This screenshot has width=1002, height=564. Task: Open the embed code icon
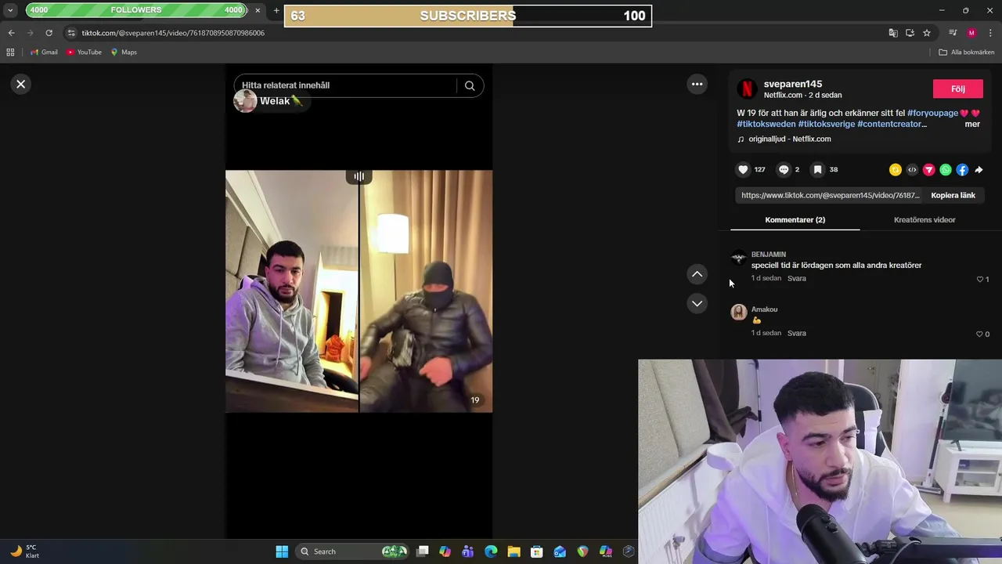click(x=912, y=170)
